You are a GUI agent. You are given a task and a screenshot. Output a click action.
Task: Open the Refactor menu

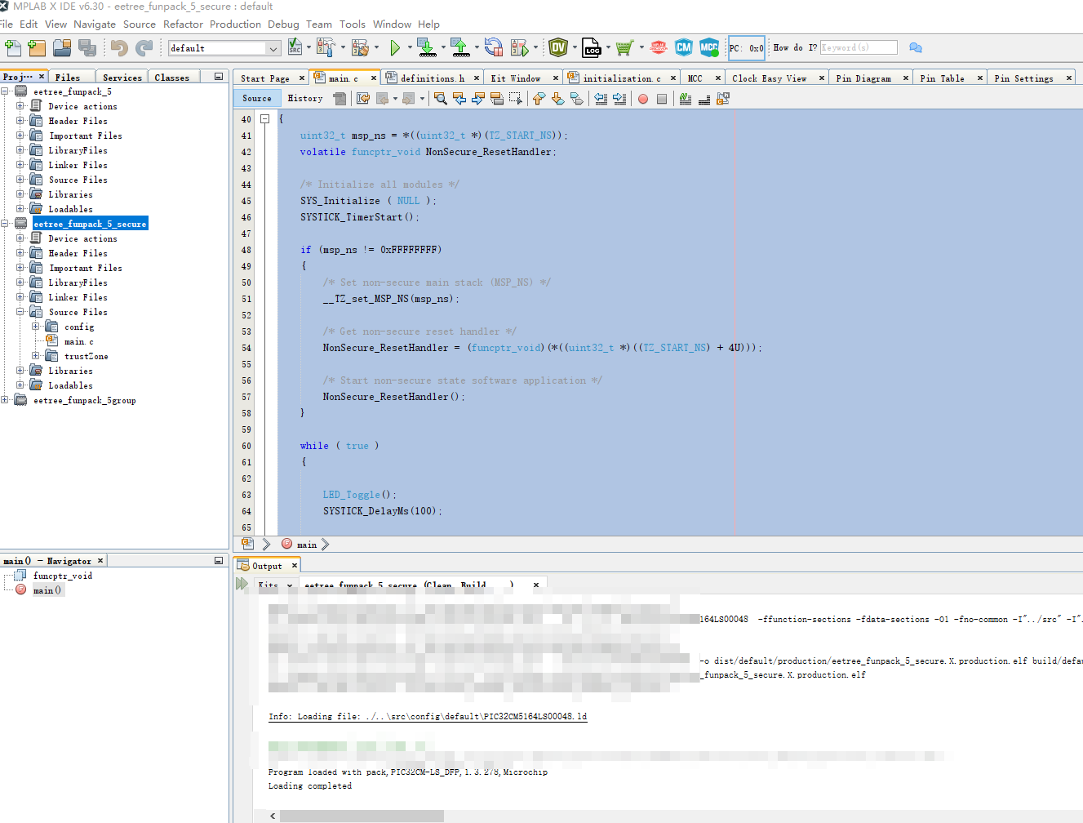pos(183,24)
